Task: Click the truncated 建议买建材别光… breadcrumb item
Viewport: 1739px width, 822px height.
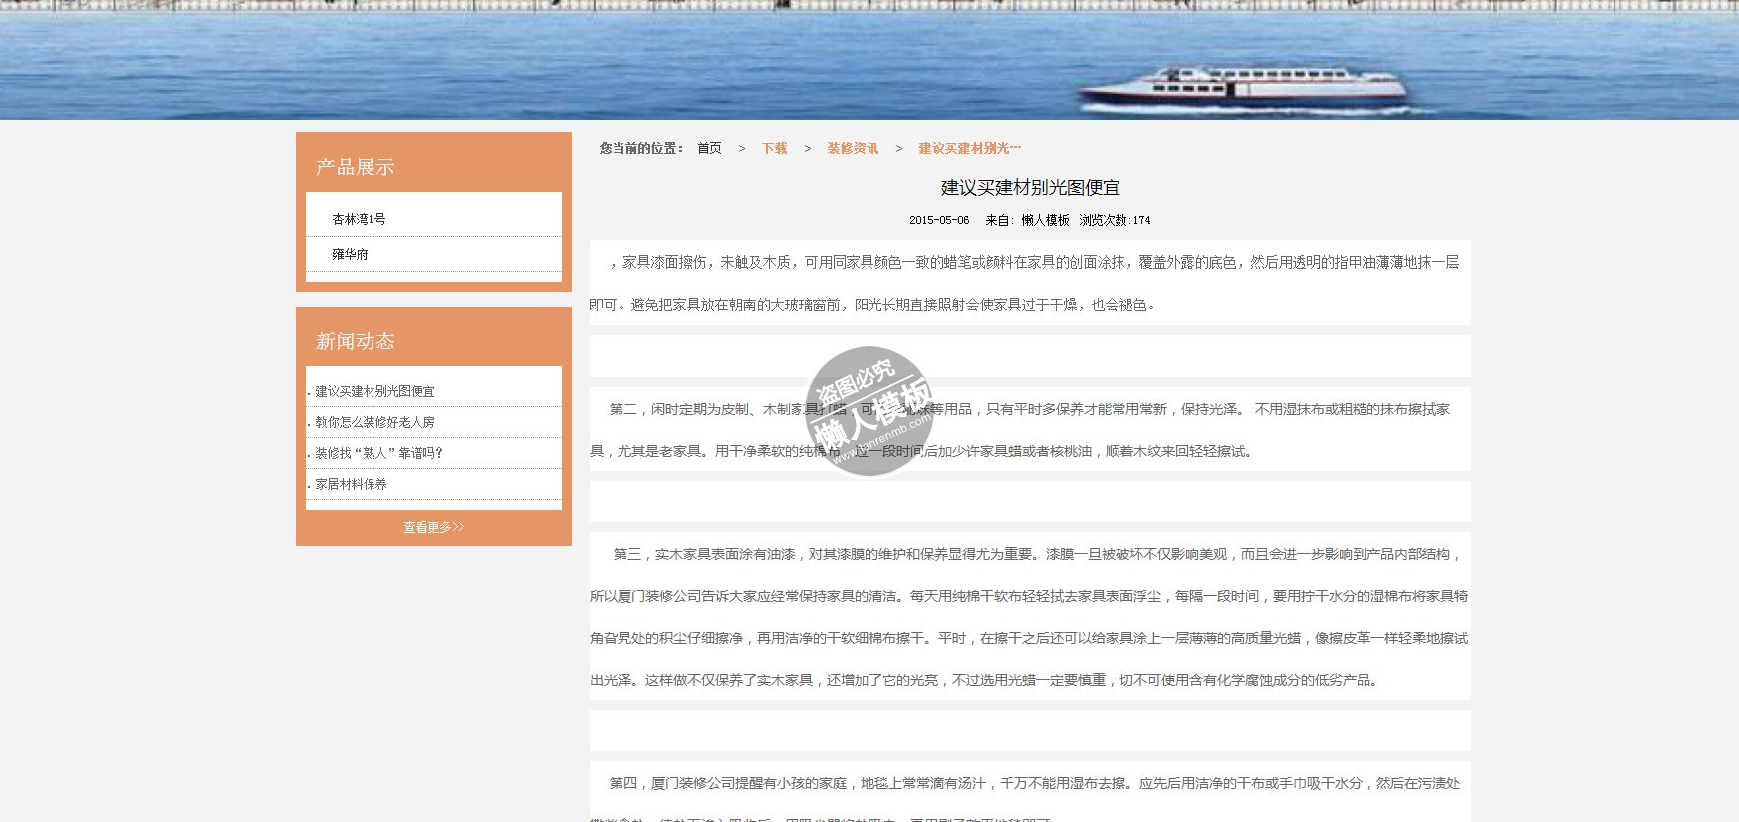Action: [968, 148]
